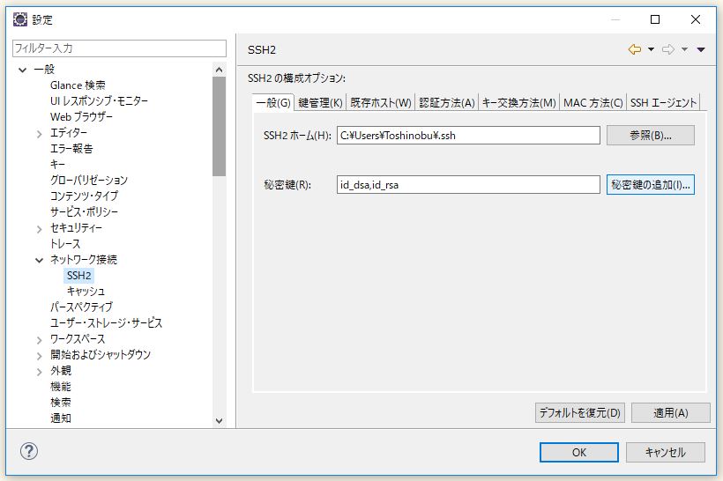723x481 pixels.
Task: Expand the 外観 tree node
Action: point(39,372)
